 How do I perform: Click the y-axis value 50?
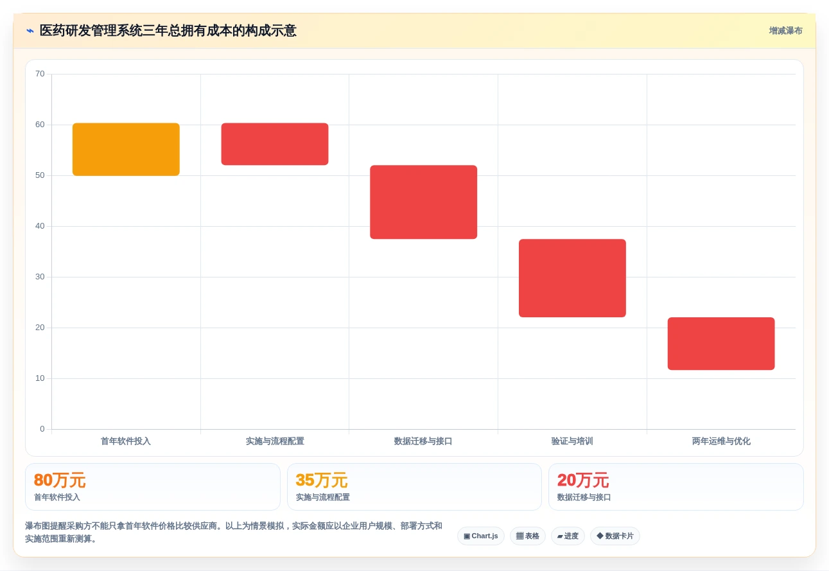tap(40, 175)
